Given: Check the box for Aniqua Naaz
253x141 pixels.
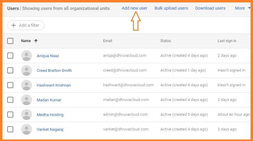Looking at the screenshot, I should [x=10, y=56].
